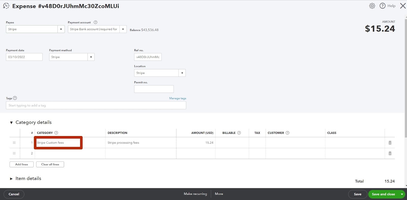Click the Location field showing Stripe
Image resolution: width=407 pixels, height=200 pixels.
156,73
